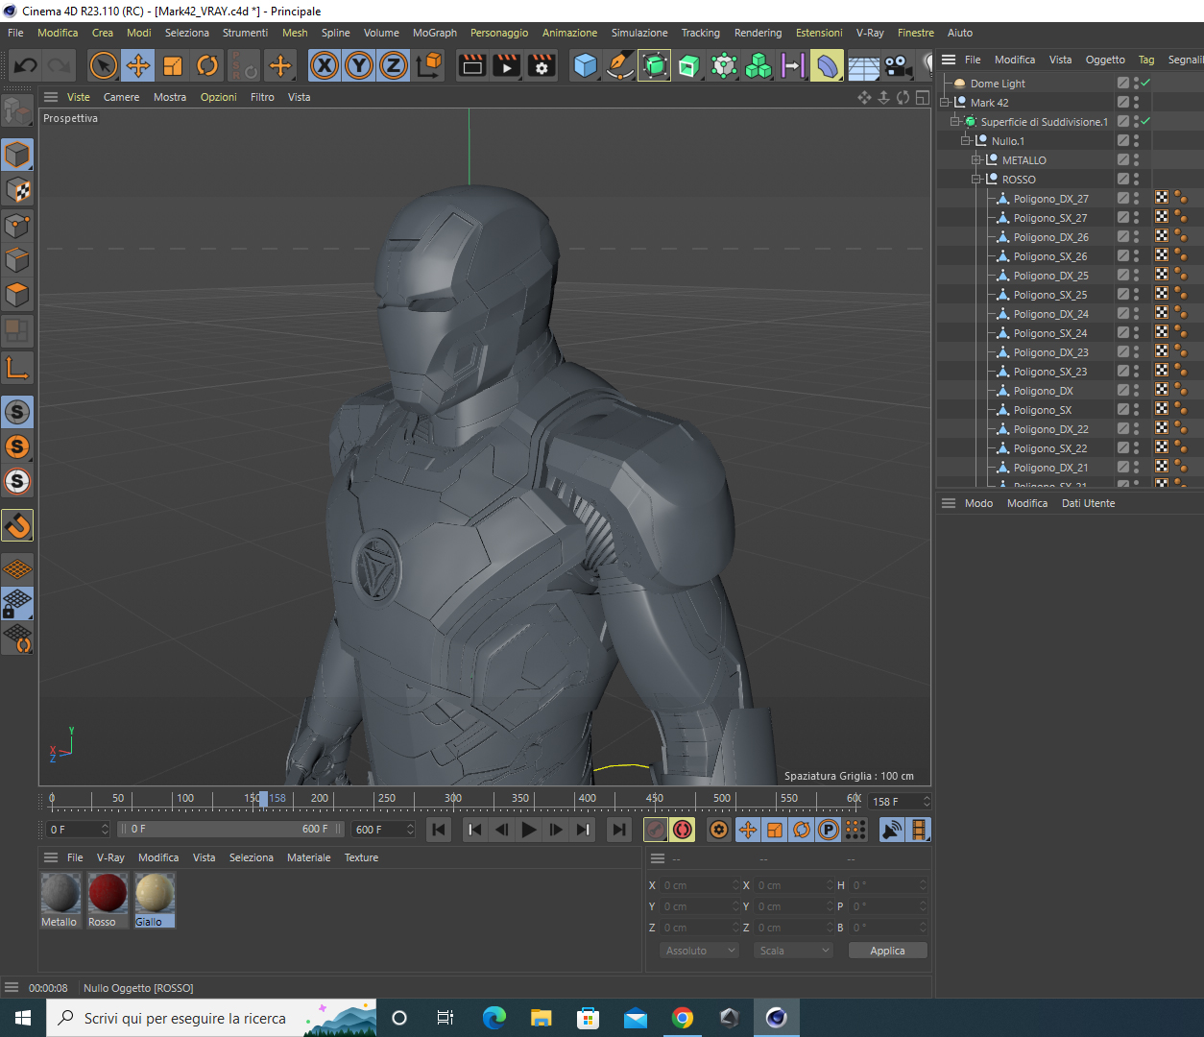Image resolution: width=1204 pixels, height=1037 pixels.
Task: Select the Rosso material swatch
Action: click(x=108, y=893)
